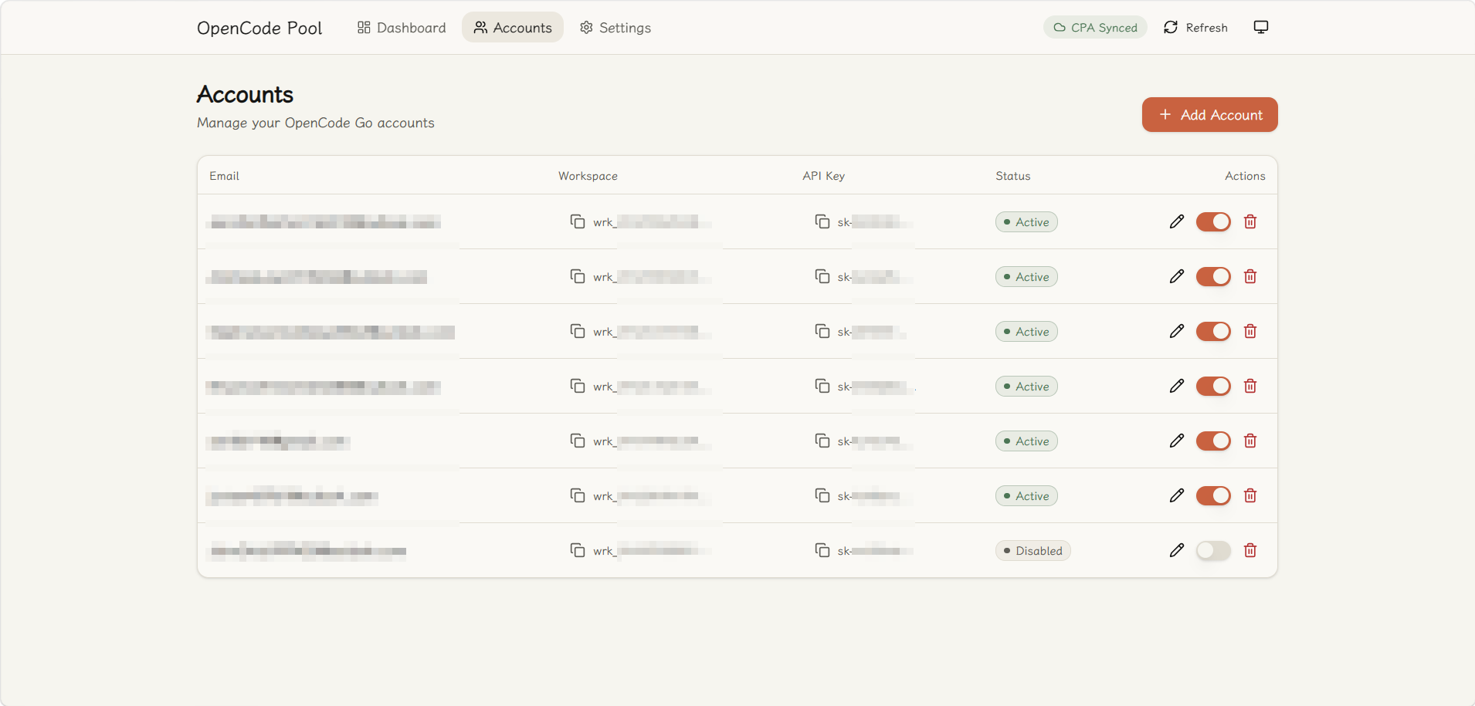Edit the sixth account with pencil icon

(1177, 495)
